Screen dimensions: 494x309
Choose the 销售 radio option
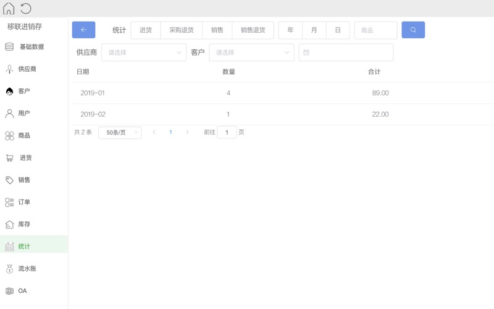click(x=217, y=30)
